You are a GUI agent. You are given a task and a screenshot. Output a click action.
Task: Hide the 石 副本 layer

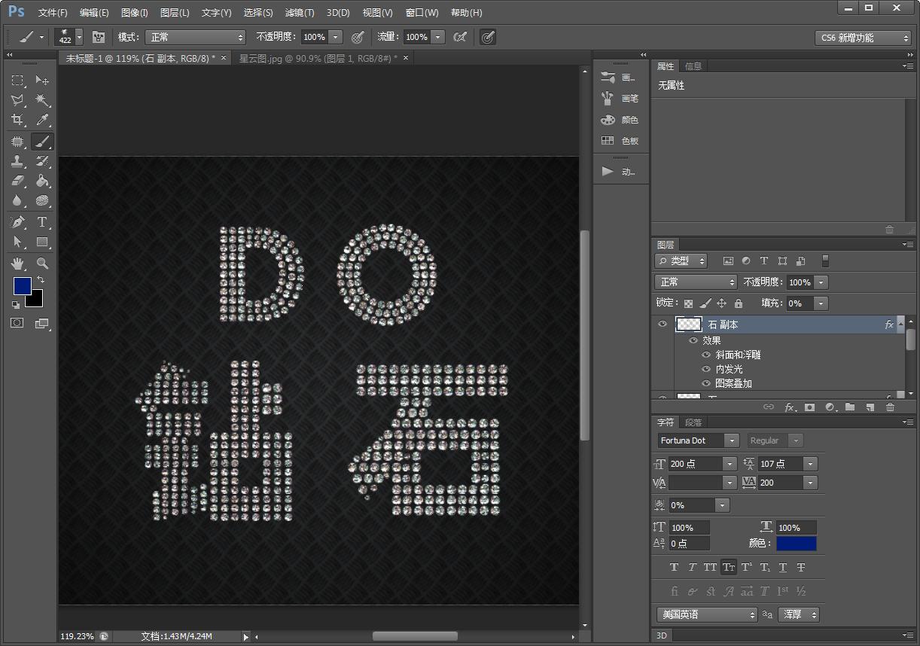pos(663,325)
